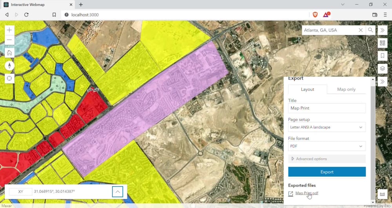This screenshot has height=208, width=392.
Task: Zoom in on the map
Action: 9,30
